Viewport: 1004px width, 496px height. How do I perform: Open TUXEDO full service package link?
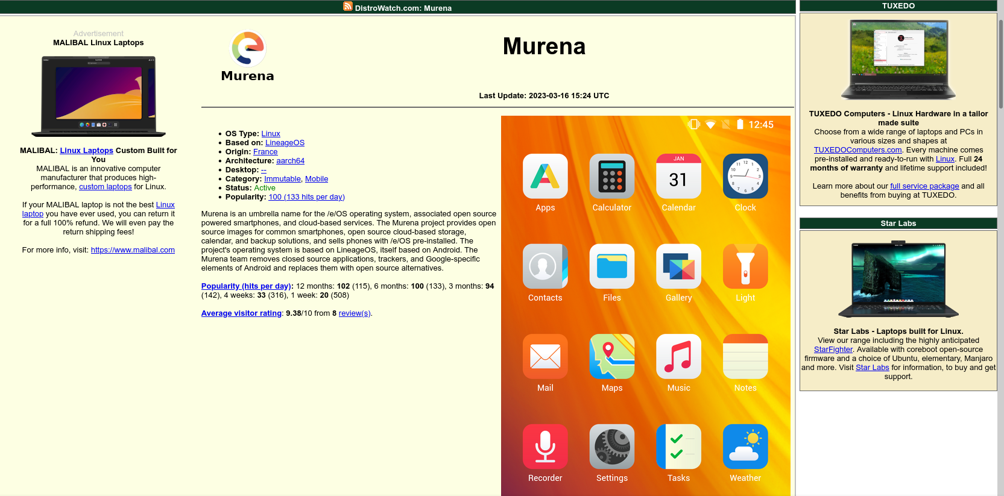pos(924,186)
